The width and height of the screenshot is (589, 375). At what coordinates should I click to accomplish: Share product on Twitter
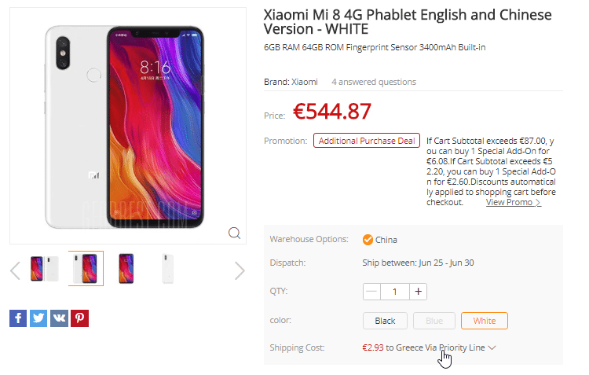tap(38, 318)
